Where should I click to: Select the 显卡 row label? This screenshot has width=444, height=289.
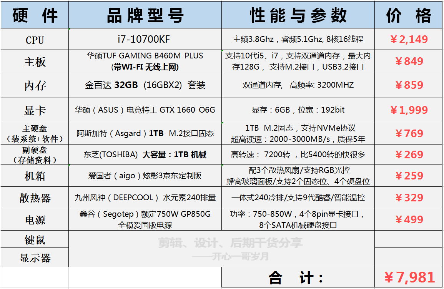pos(35,110)
